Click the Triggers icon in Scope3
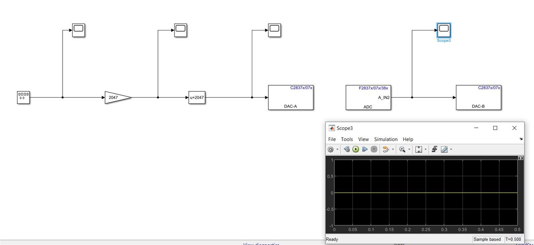534x245 pixels. tap(435, 149)
